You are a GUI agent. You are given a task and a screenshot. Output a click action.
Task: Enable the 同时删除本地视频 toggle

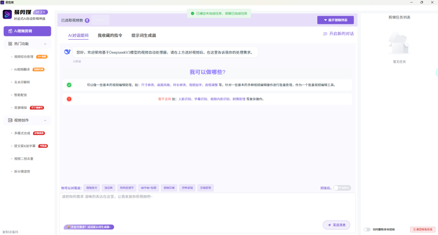[x=367, y=229]
